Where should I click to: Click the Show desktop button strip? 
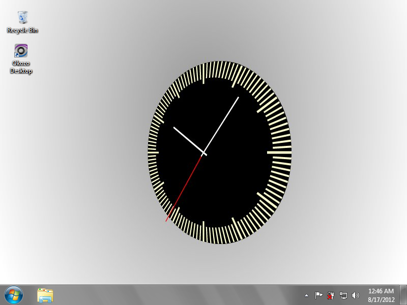403,295
